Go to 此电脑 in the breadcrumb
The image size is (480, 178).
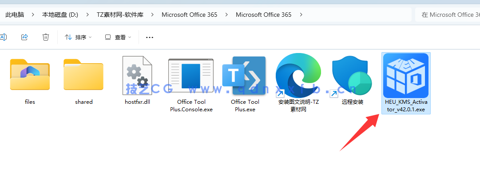click(x=15, y=15)
